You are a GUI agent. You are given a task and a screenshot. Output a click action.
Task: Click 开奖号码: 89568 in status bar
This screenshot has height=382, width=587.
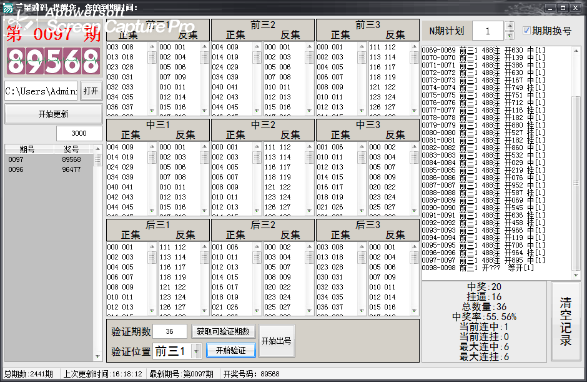coord(252,374)
